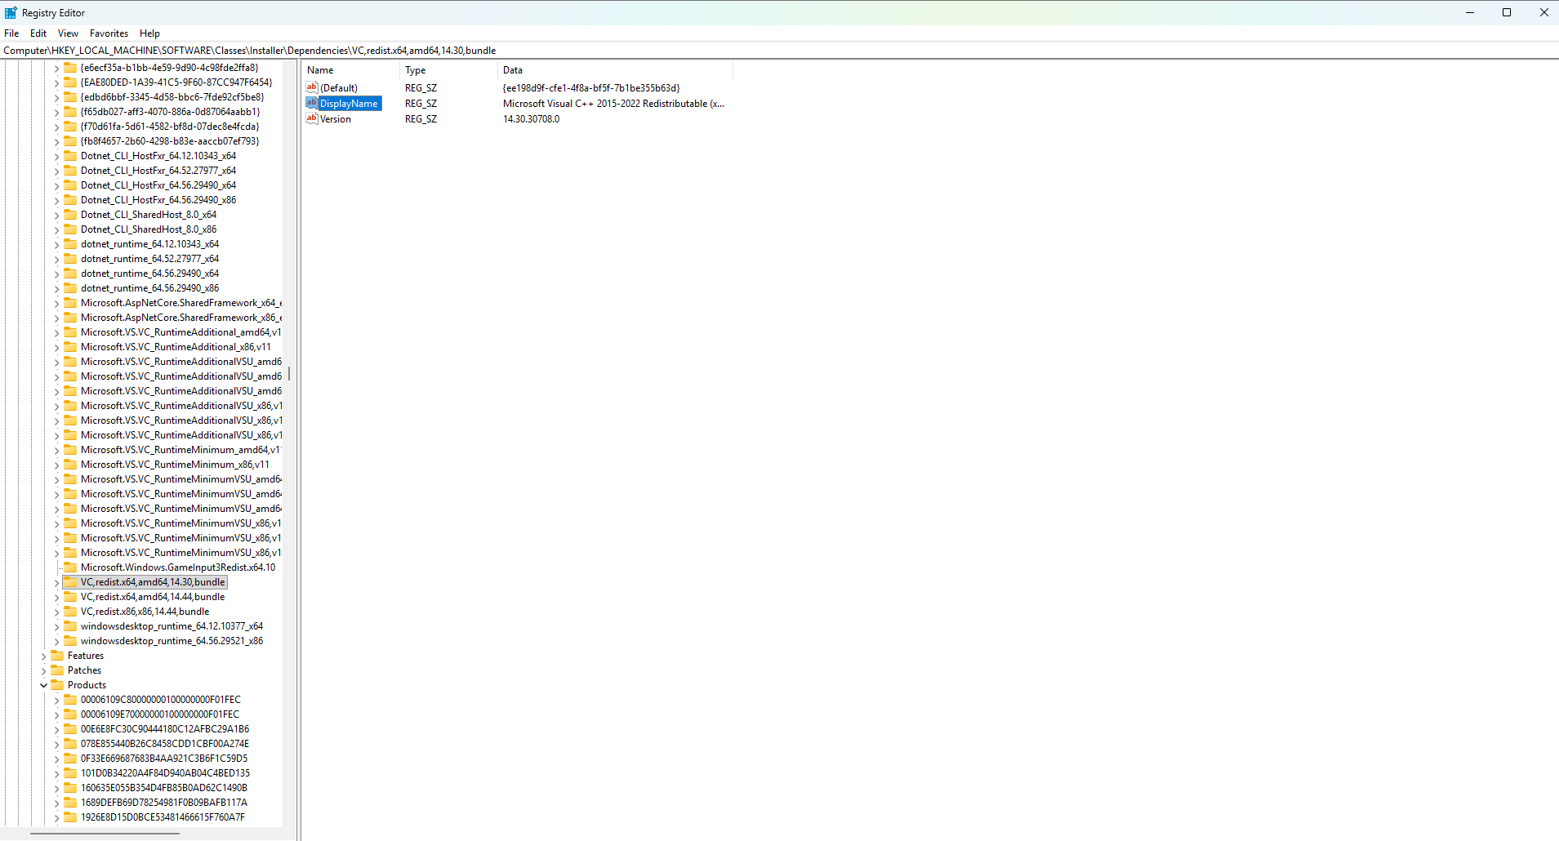Click the registry path address bar
Viewport: 1559px width, 841px height.
779,51
